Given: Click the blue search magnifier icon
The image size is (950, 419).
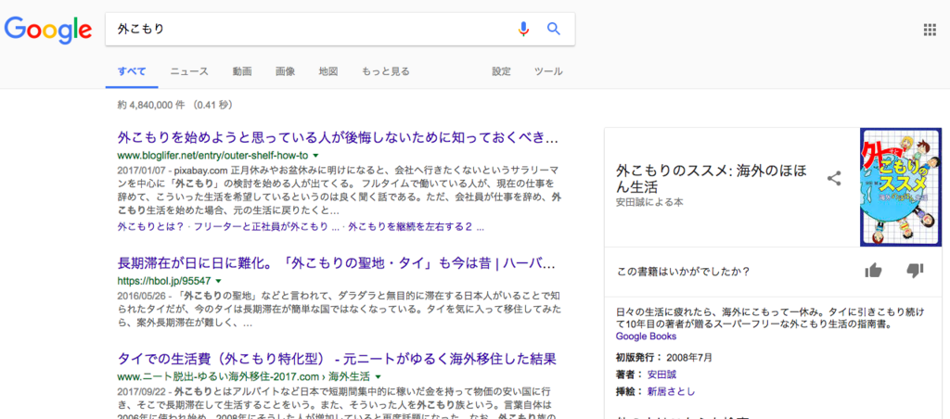Looking at the screenshot, I should [x=554, y=29].
